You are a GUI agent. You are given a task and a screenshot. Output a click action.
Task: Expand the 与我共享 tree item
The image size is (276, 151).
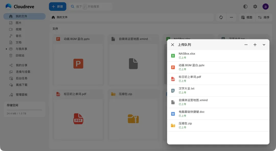6,49
